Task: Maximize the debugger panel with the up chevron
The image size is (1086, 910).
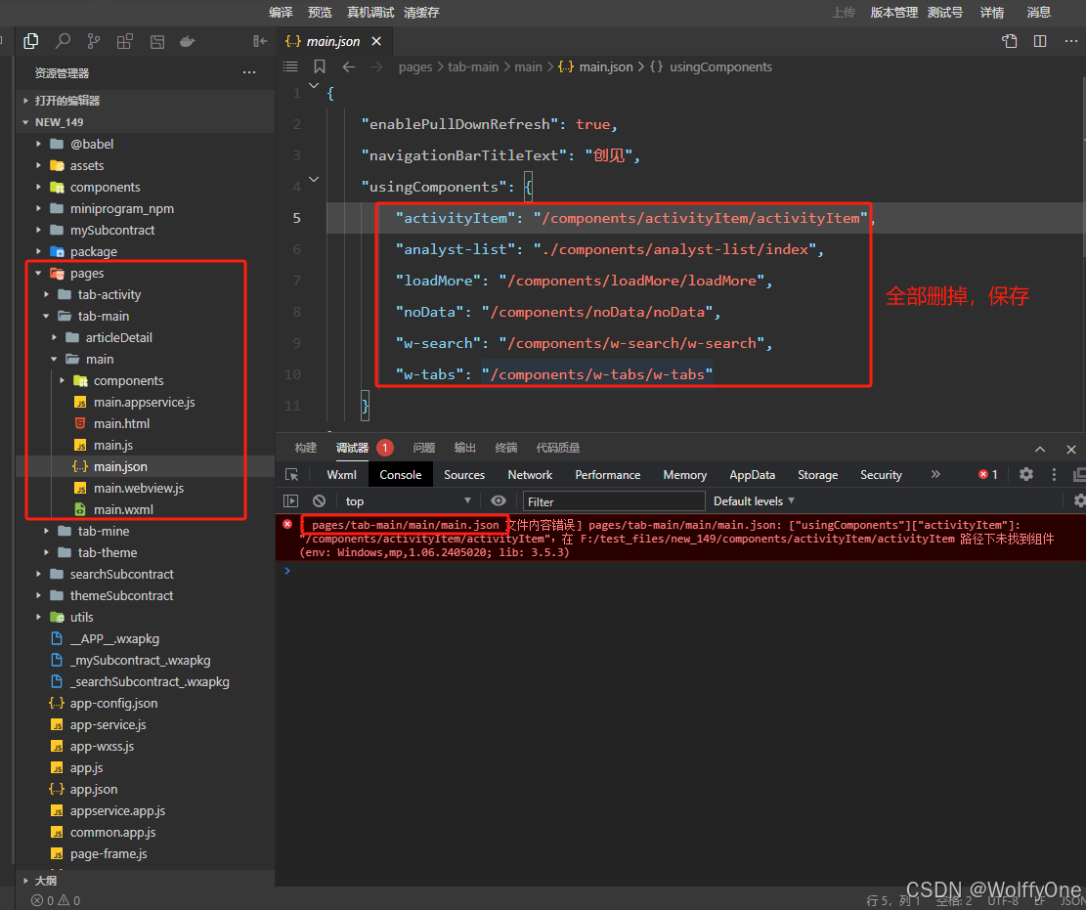Action: (1040, 449)
